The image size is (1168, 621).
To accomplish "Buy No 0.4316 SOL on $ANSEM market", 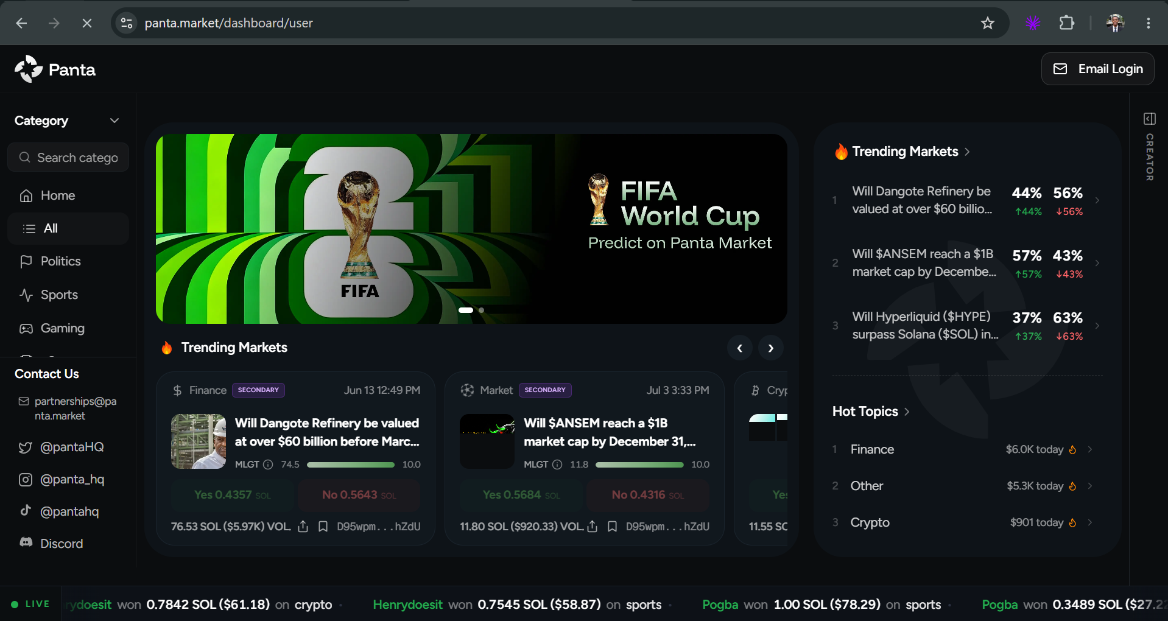I will pyautogui.click(x=648, y=495).
